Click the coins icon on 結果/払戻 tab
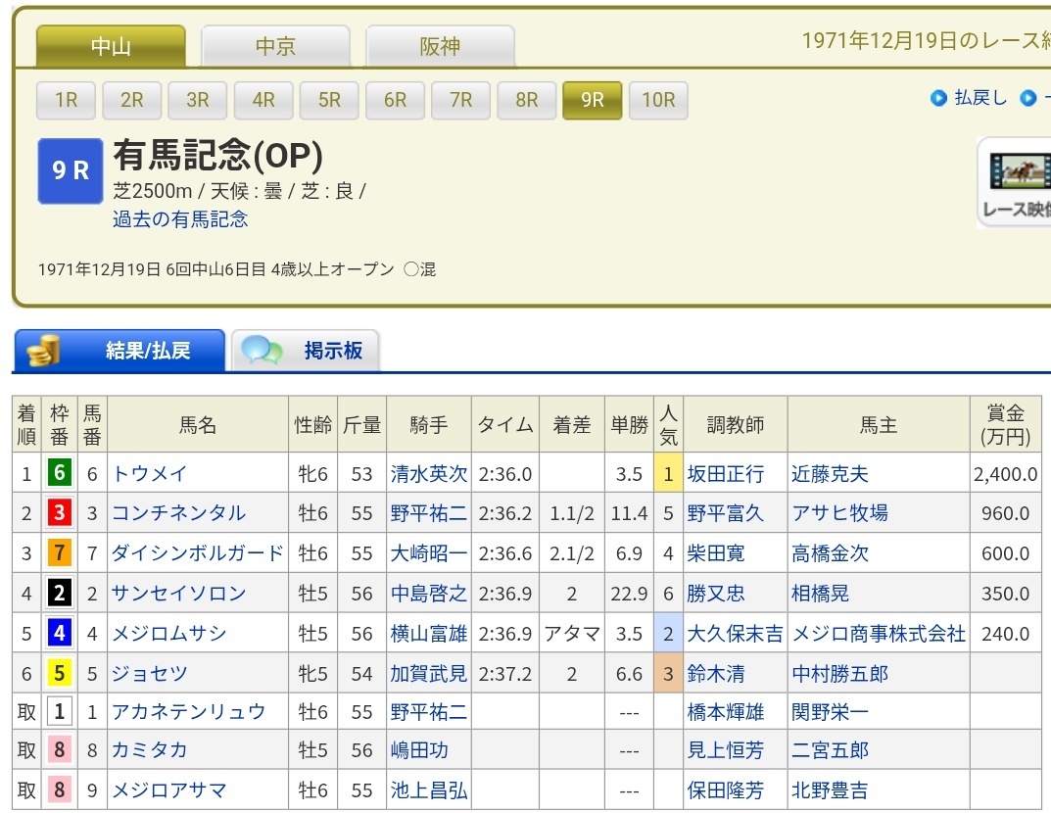 44,350
